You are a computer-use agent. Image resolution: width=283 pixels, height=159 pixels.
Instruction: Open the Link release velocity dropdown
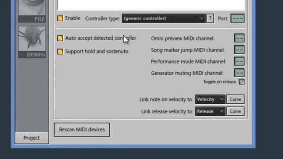click(x=210, y=111)
